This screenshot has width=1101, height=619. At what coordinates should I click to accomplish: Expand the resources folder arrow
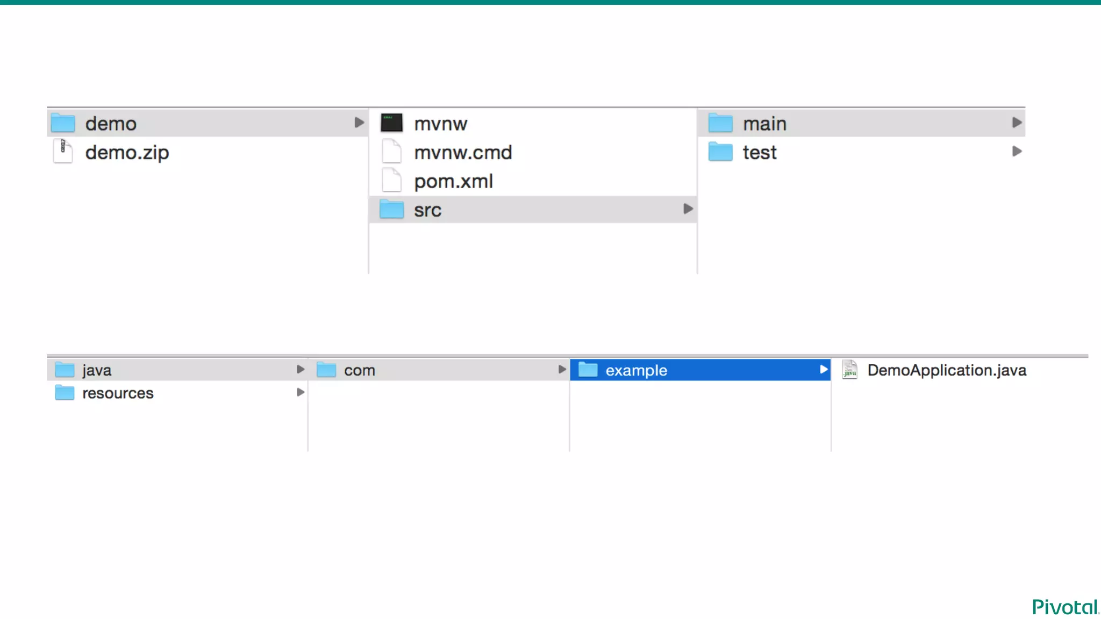click(301, 392)
